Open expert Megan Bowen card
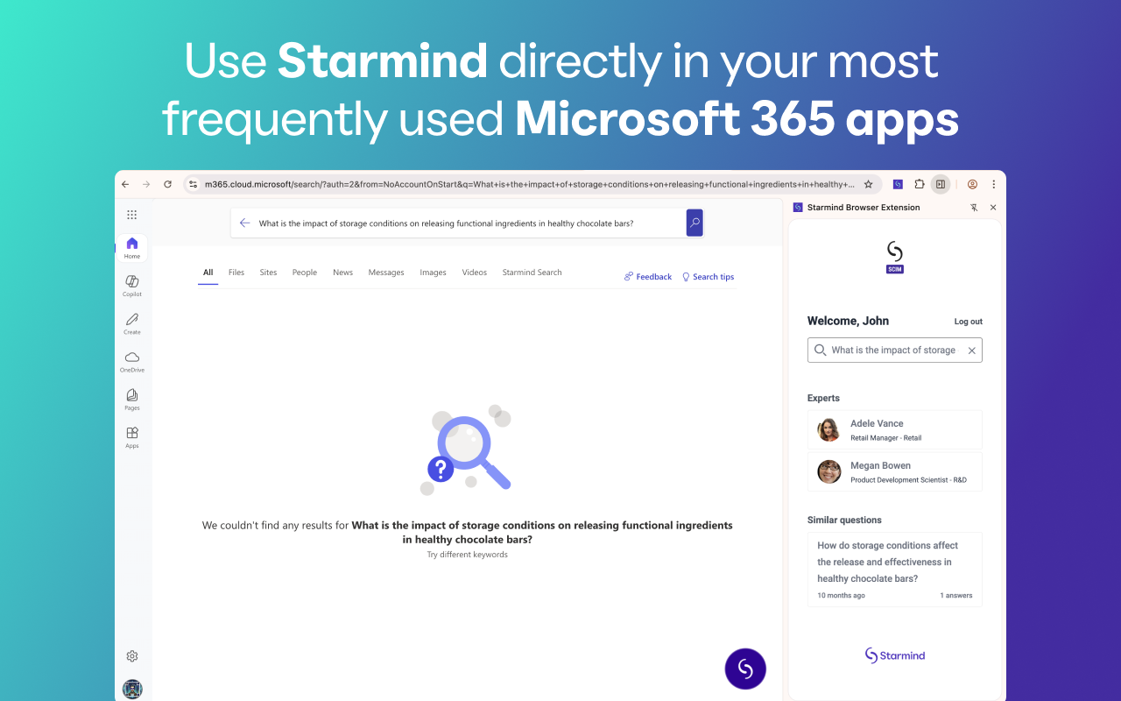The width and height of the screenshot is (1121, 701). click(895, 471)
